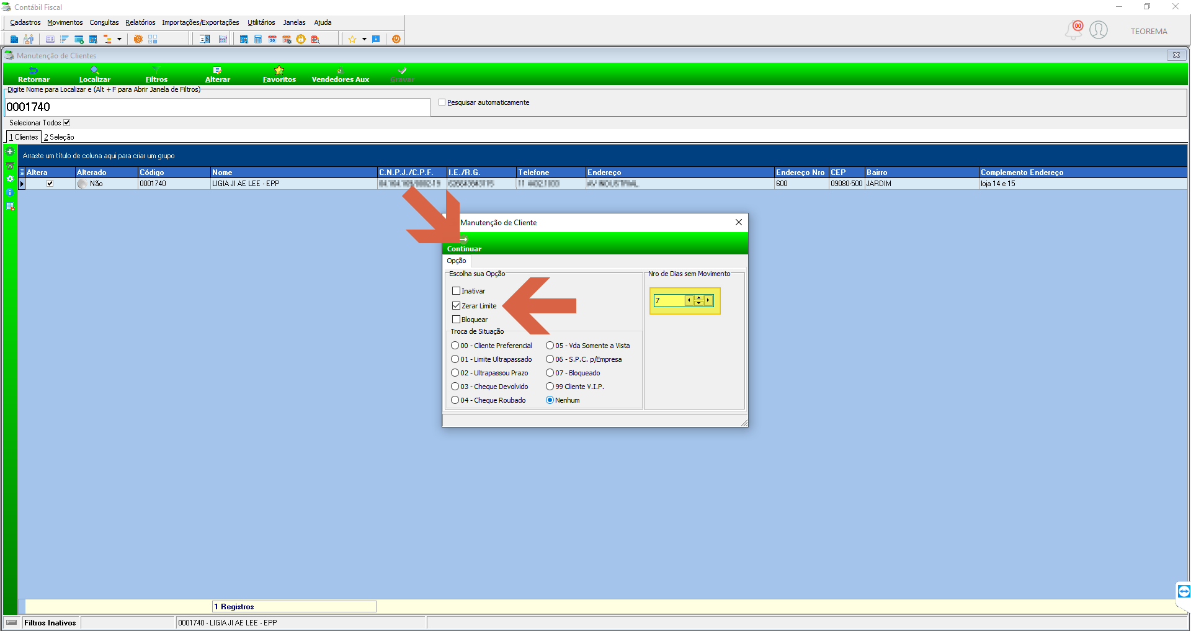
Task: Click the user profile avatar icon
Action: click(x=1099, y=30)
